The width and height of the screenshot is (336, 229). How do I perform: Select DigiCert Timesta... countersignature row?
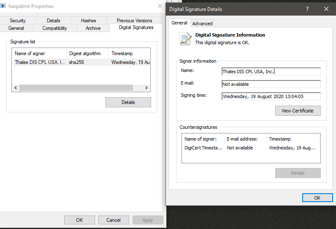[x=251, y=148]
